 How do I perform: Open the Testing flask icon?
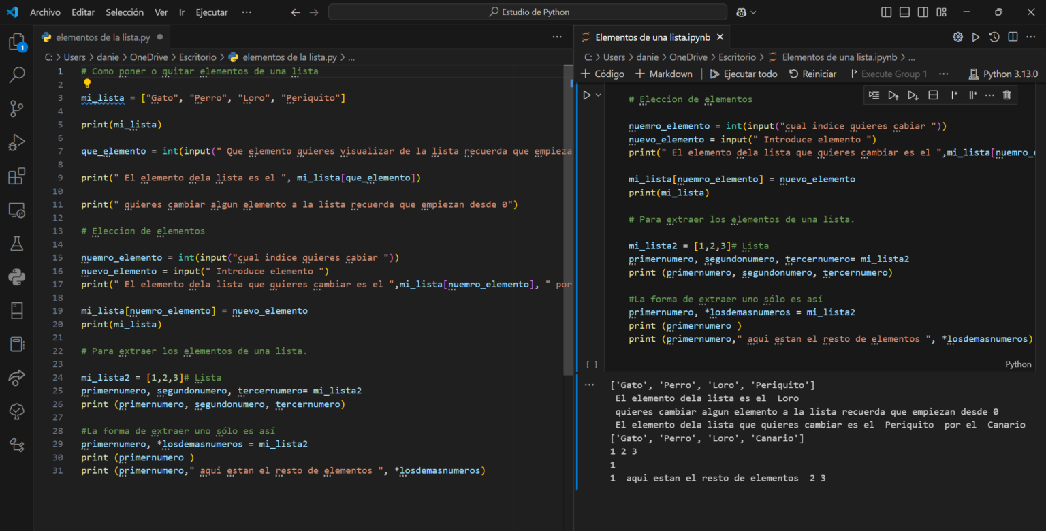[x=17, y=243]
